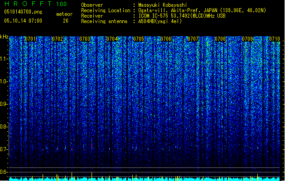Select the filename 0510140700.png
The height and width of the screenshot is (181, 285).
23,12
